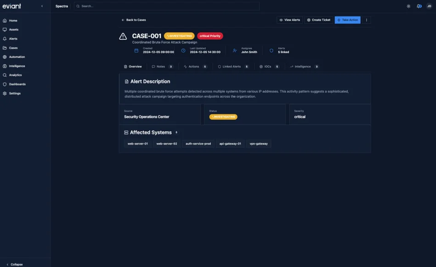436x267 pixels.
Task: Open the Settings gear in the sidebar
Action: 4,92
